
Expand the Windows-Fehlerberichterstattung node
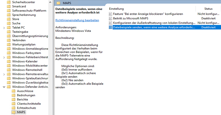click(4, 57)
